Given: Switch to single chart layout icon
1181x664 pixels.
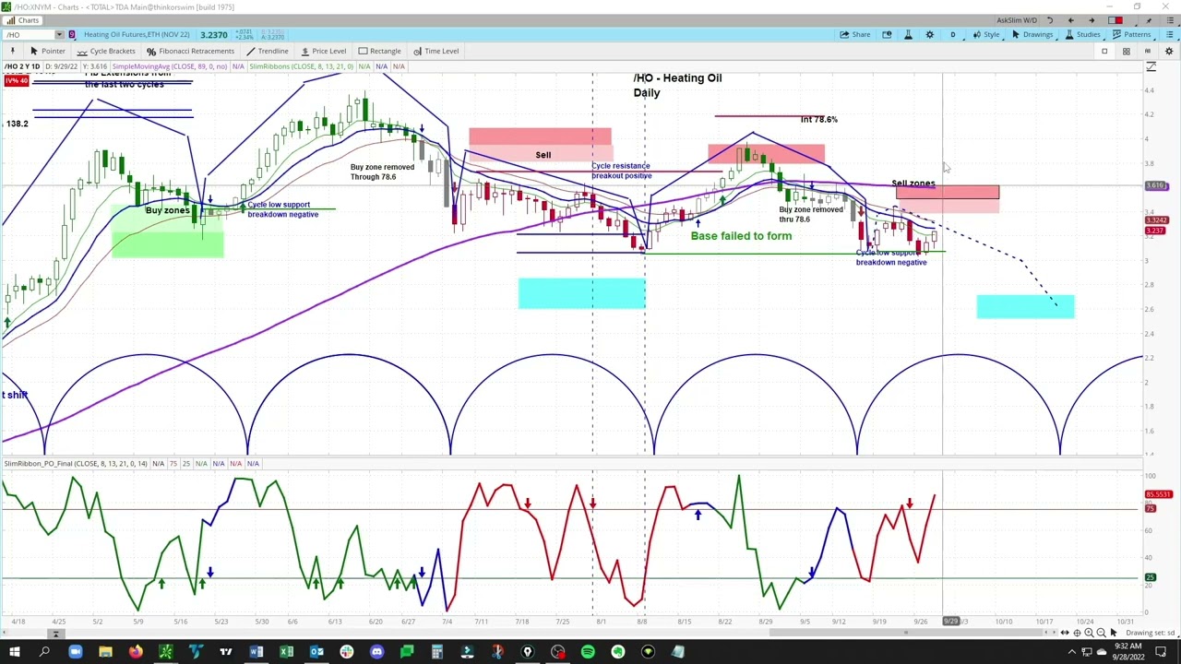Looking at the screenshot, I should [1104, 51].
